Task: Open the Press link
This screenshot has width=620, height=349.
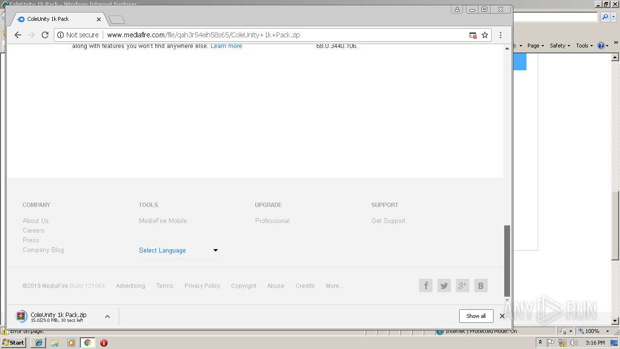Action: click(31, 240)
